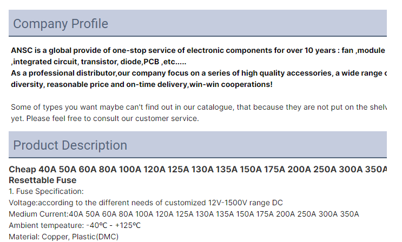This screenshot has width=402, height=242.
Task: Click the '1. Fuse Specification:' line
Action: click(x=46, y=191)
